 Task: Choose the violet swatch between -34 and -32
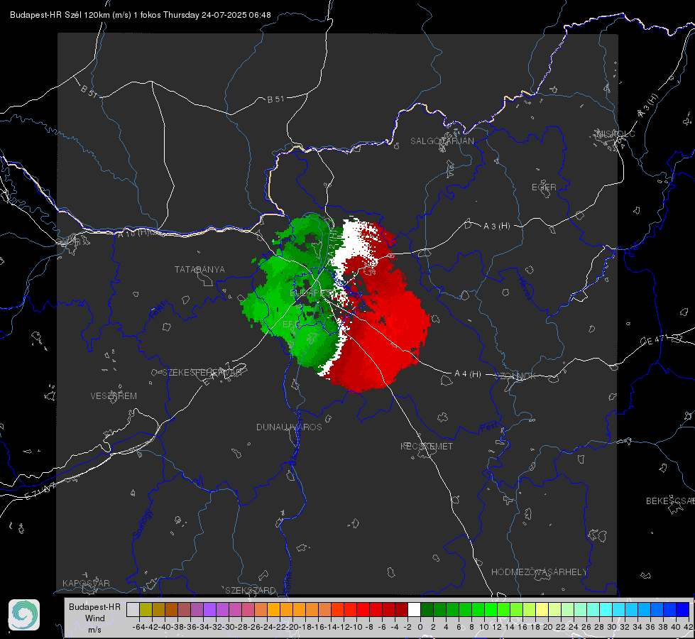209,609
